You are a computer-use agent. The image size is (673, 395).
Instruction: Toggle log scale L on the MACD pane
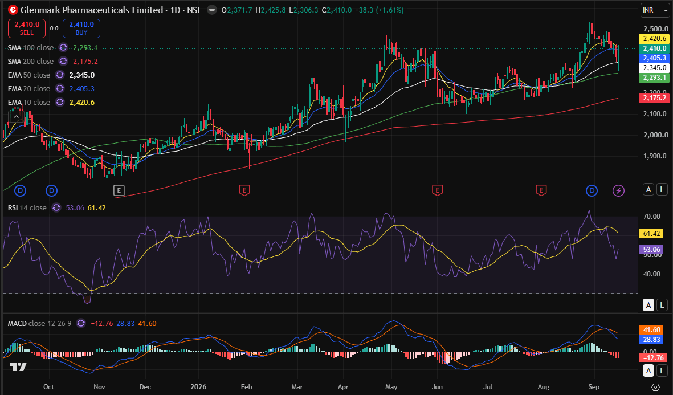coord(662,371)
